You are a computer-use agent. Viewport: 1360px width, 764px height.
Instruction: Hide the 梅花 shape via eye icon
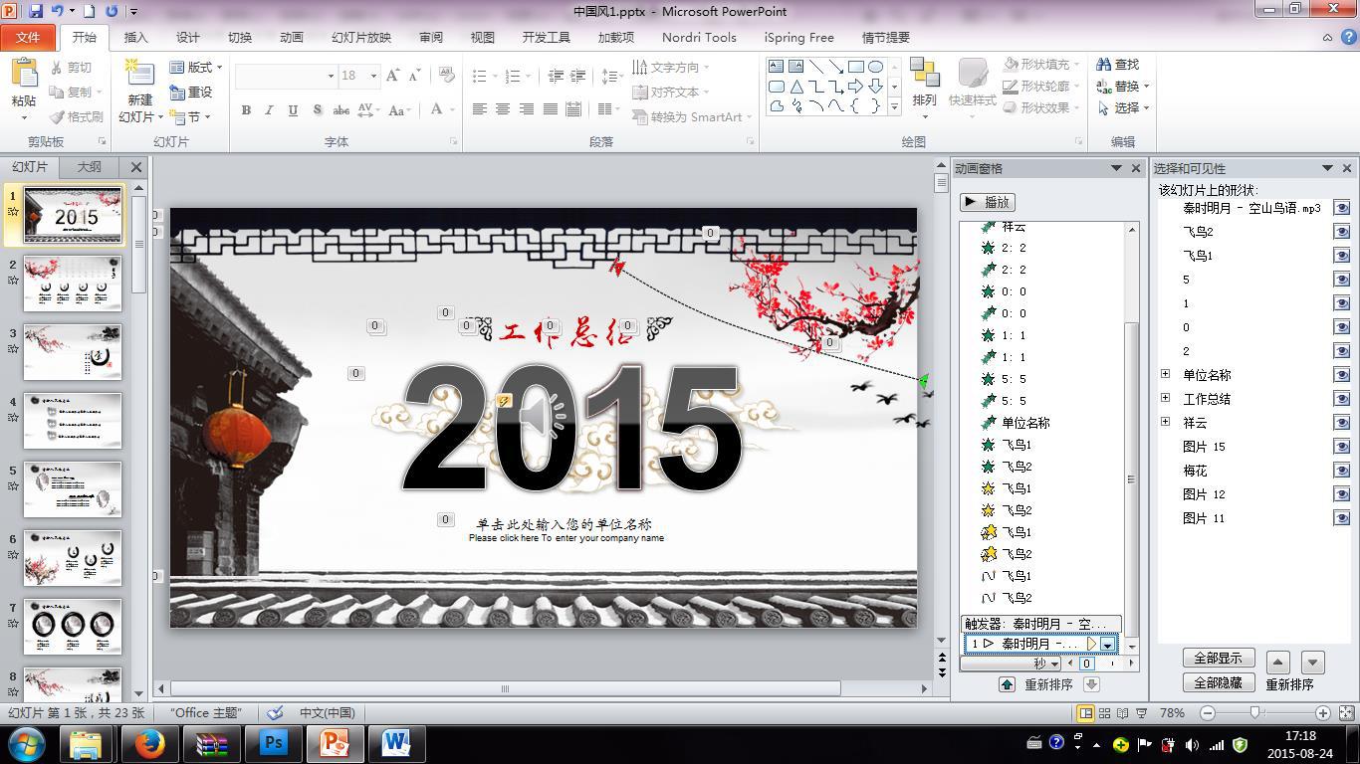pos(1341,471)
